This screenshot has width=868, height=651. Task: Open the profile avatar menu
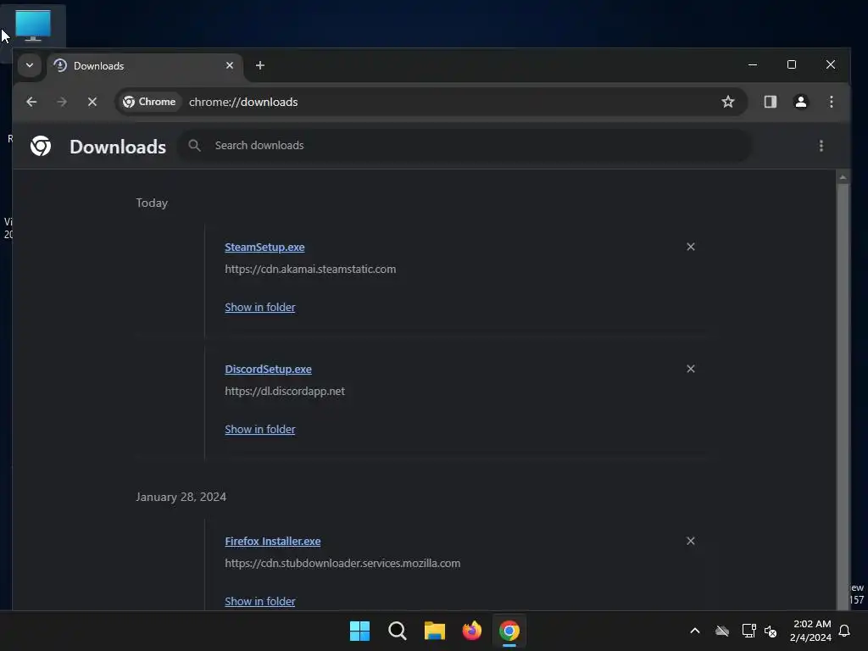(x=800, y=102)
